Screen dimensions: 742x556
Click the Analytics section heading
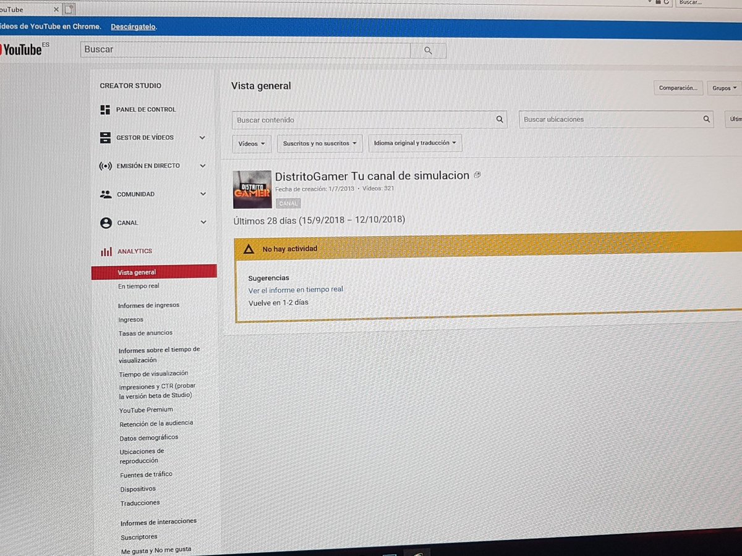click(x=135, y=251)
